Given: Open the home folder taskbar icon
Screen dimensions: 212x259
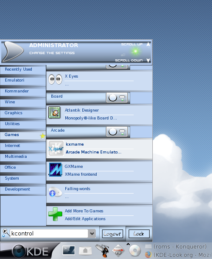Looking at the screenshot, I should click(x=85, y=251).
